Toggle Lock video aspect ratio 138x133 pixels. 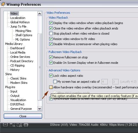(x=51, y=76)
